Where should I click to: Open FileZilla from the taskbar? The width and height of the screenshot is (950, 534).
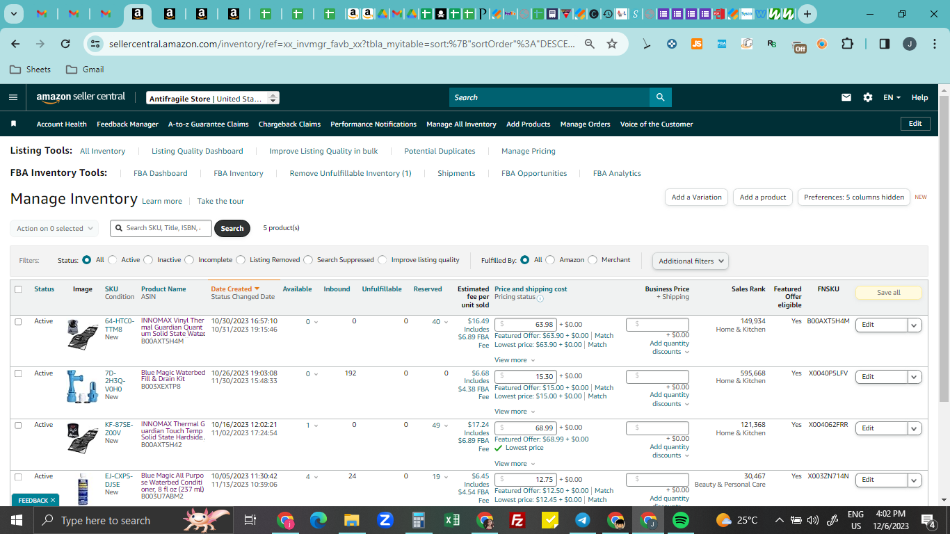tap(517, 520)
